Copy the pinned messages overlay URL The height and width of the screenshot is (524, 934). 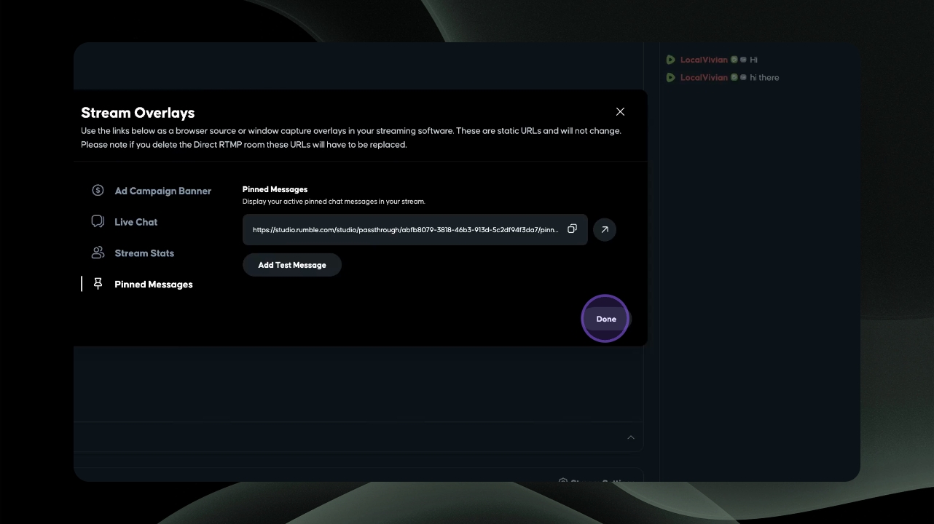(572, 229)
